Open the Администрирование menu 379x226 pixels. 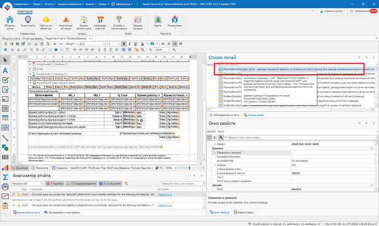click(x=71, y=4)
